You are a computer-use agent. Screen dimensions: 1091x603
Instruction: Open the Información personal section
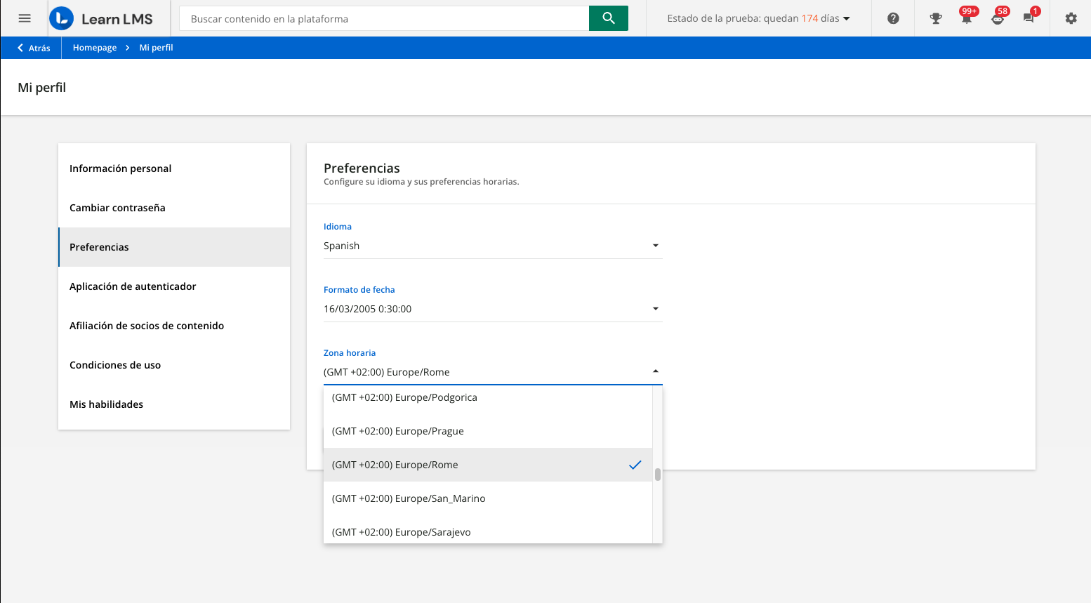(x=174, y=168)
